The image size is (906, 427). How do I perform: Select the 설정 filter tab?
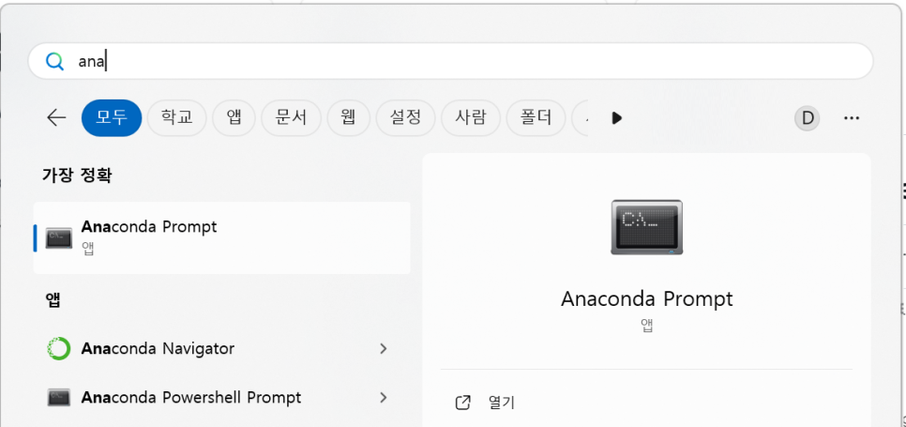tap(405, 118)
